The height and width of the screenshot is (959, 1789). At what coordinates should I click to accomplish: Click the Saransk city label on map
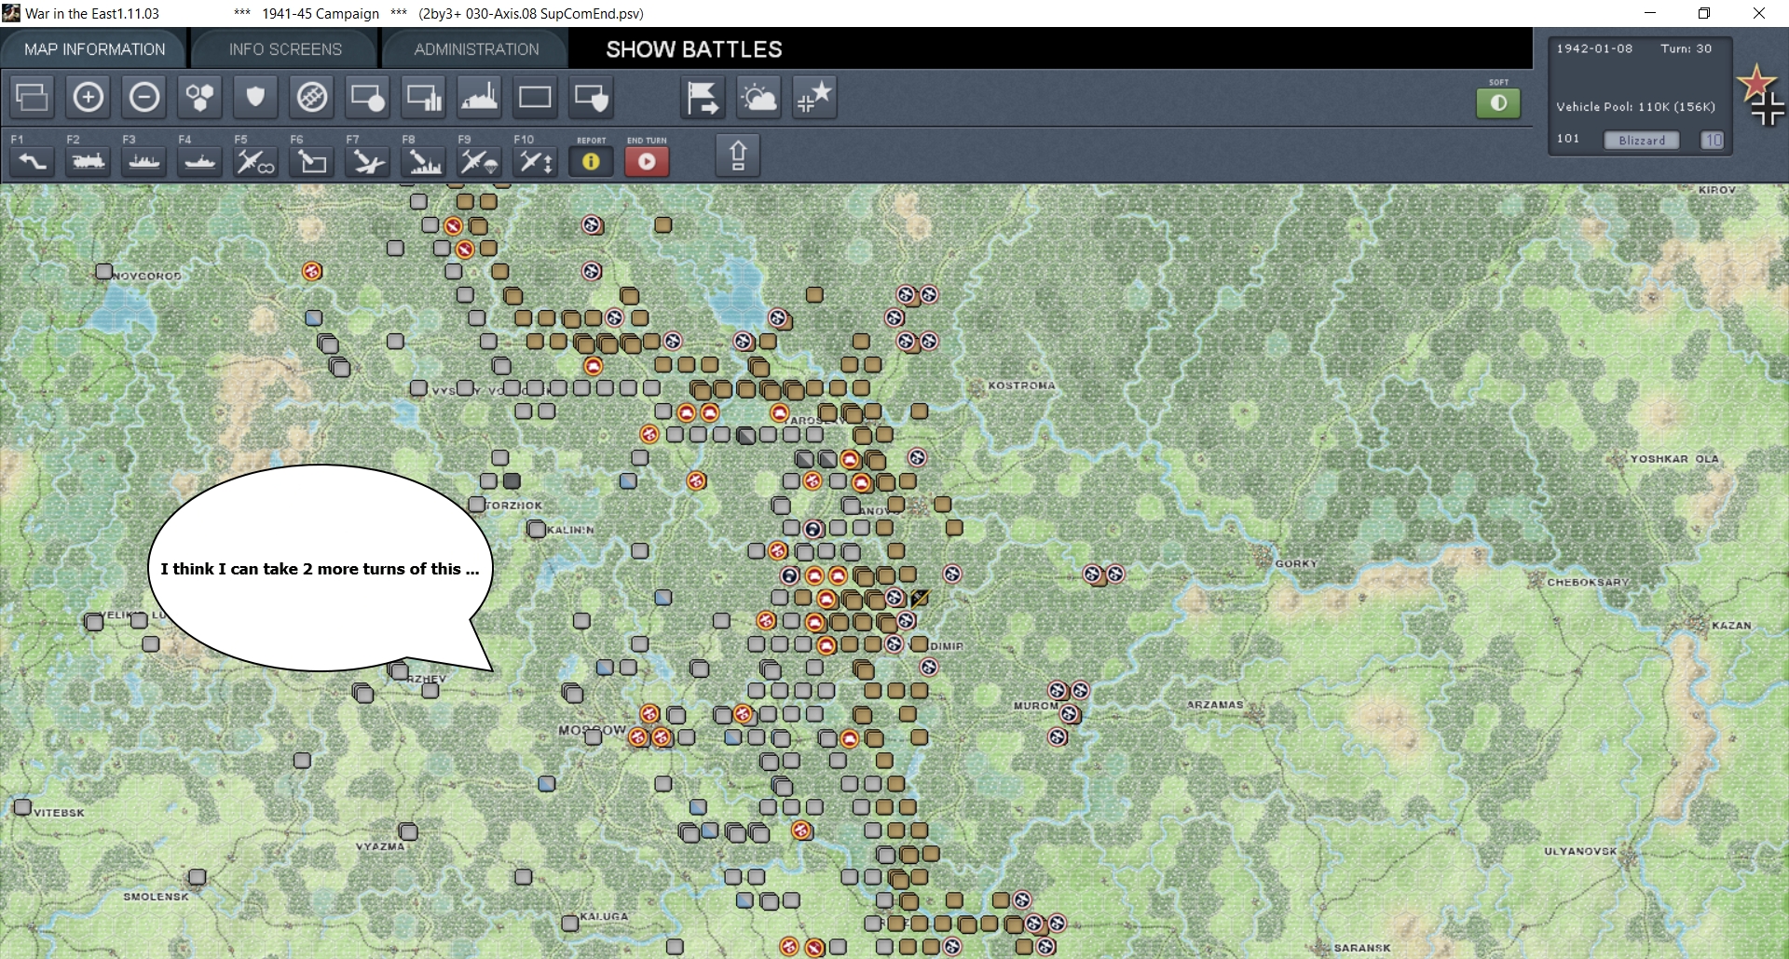click(x=1362, y=948)
